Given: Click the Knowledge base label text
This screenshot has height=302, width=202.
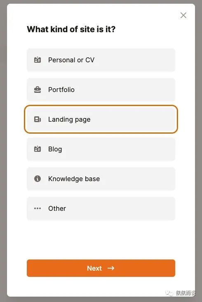Looking at the screenshot, I should click(74, 179).
